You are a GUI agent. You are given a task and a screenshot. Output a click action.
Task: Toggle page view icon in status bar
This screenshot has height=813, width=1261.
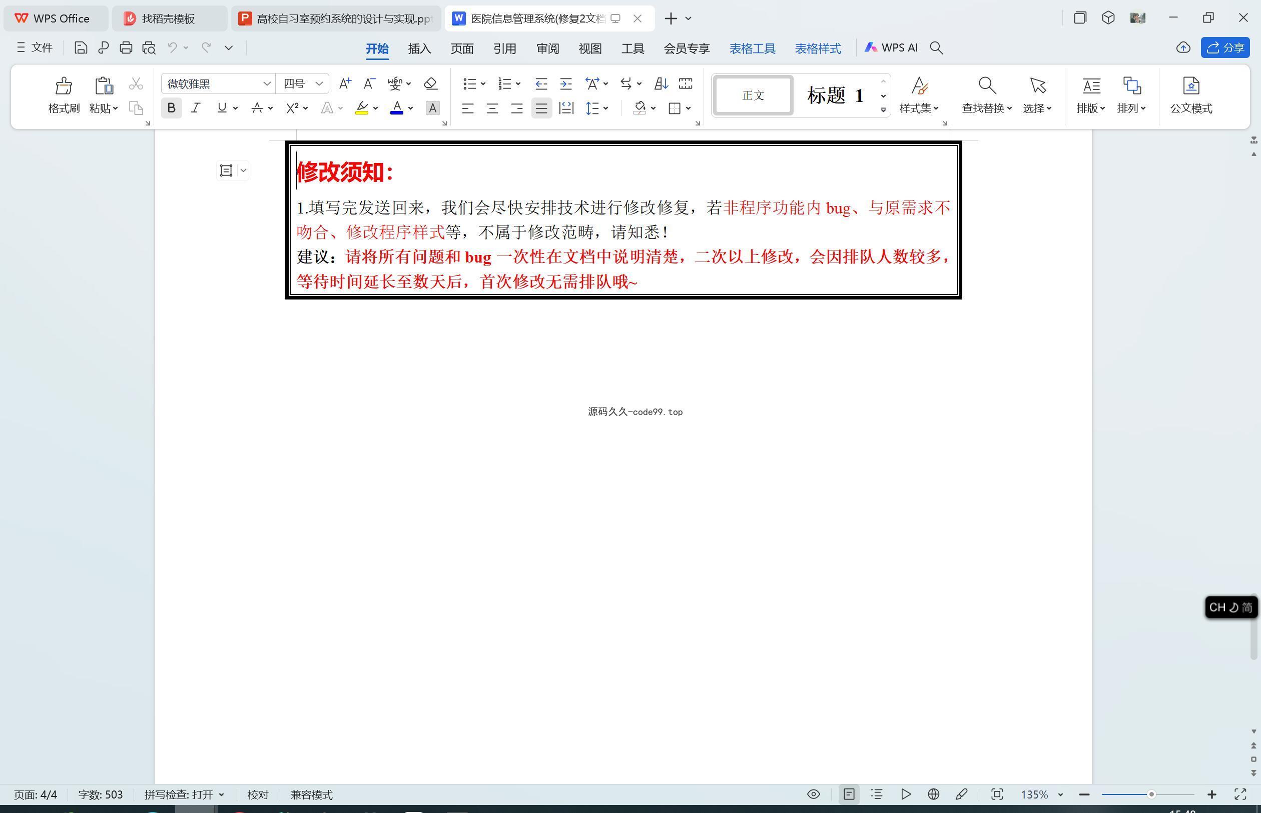(x=849, y=794)
